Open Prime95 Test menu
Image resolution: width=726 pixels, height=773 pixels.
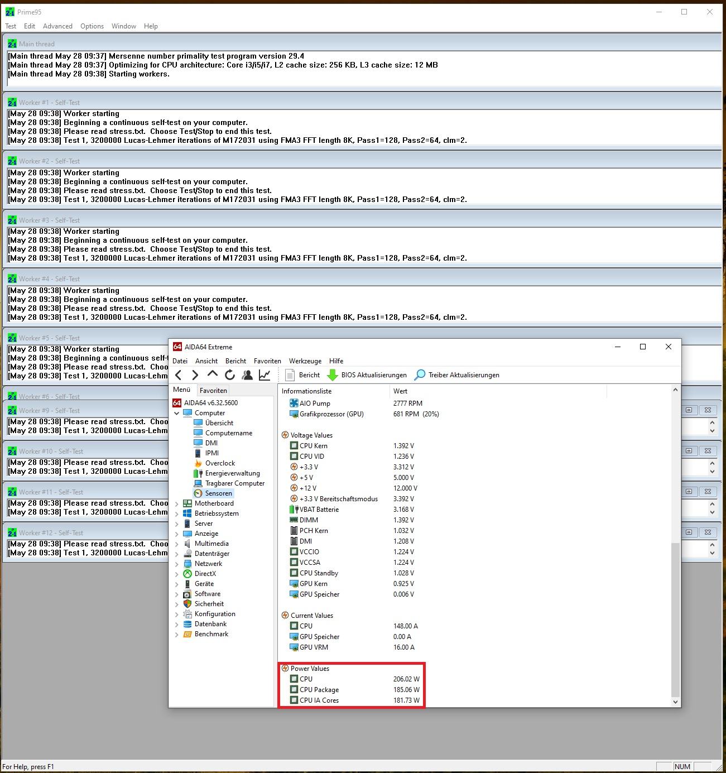click(11, 26)
